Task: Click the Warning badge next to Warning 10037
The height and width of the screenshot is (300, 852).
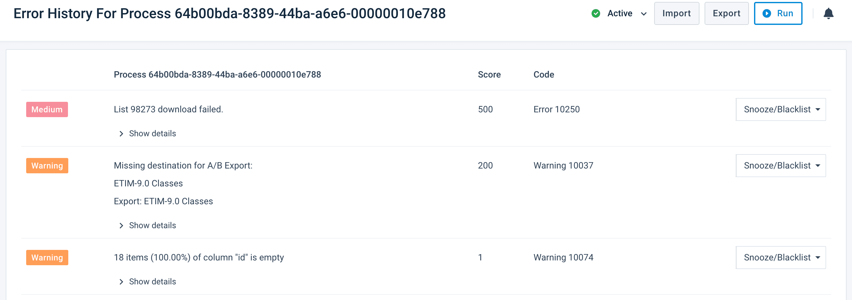Action: pyautogui.click(x=47, y=165)
